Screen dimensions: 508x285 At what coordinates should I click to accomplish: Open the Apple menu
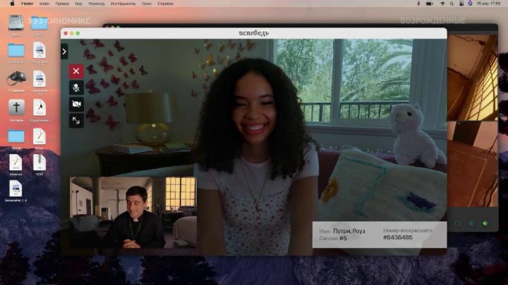click(x=12, y=4)
